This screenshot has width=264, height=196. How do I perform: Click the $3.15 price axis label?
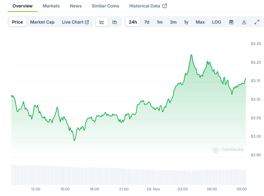[x=256, y=81]
